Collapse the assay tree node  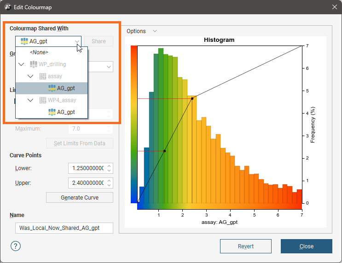tap(30, 76)
